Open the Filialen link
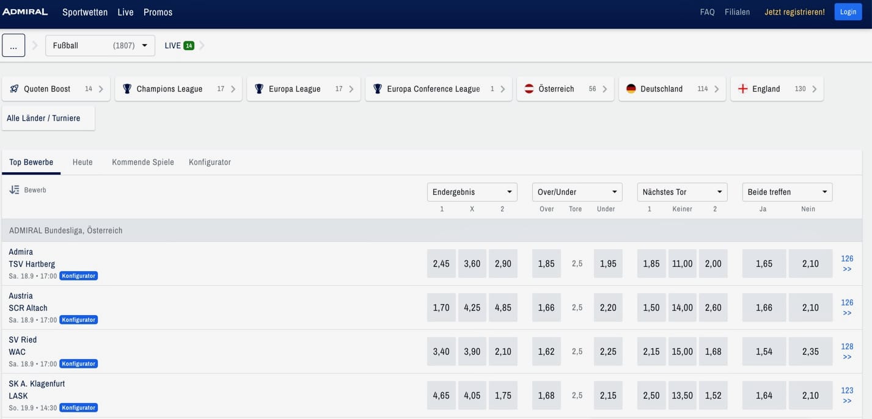The image size is (872, 419). click(737, 12)
